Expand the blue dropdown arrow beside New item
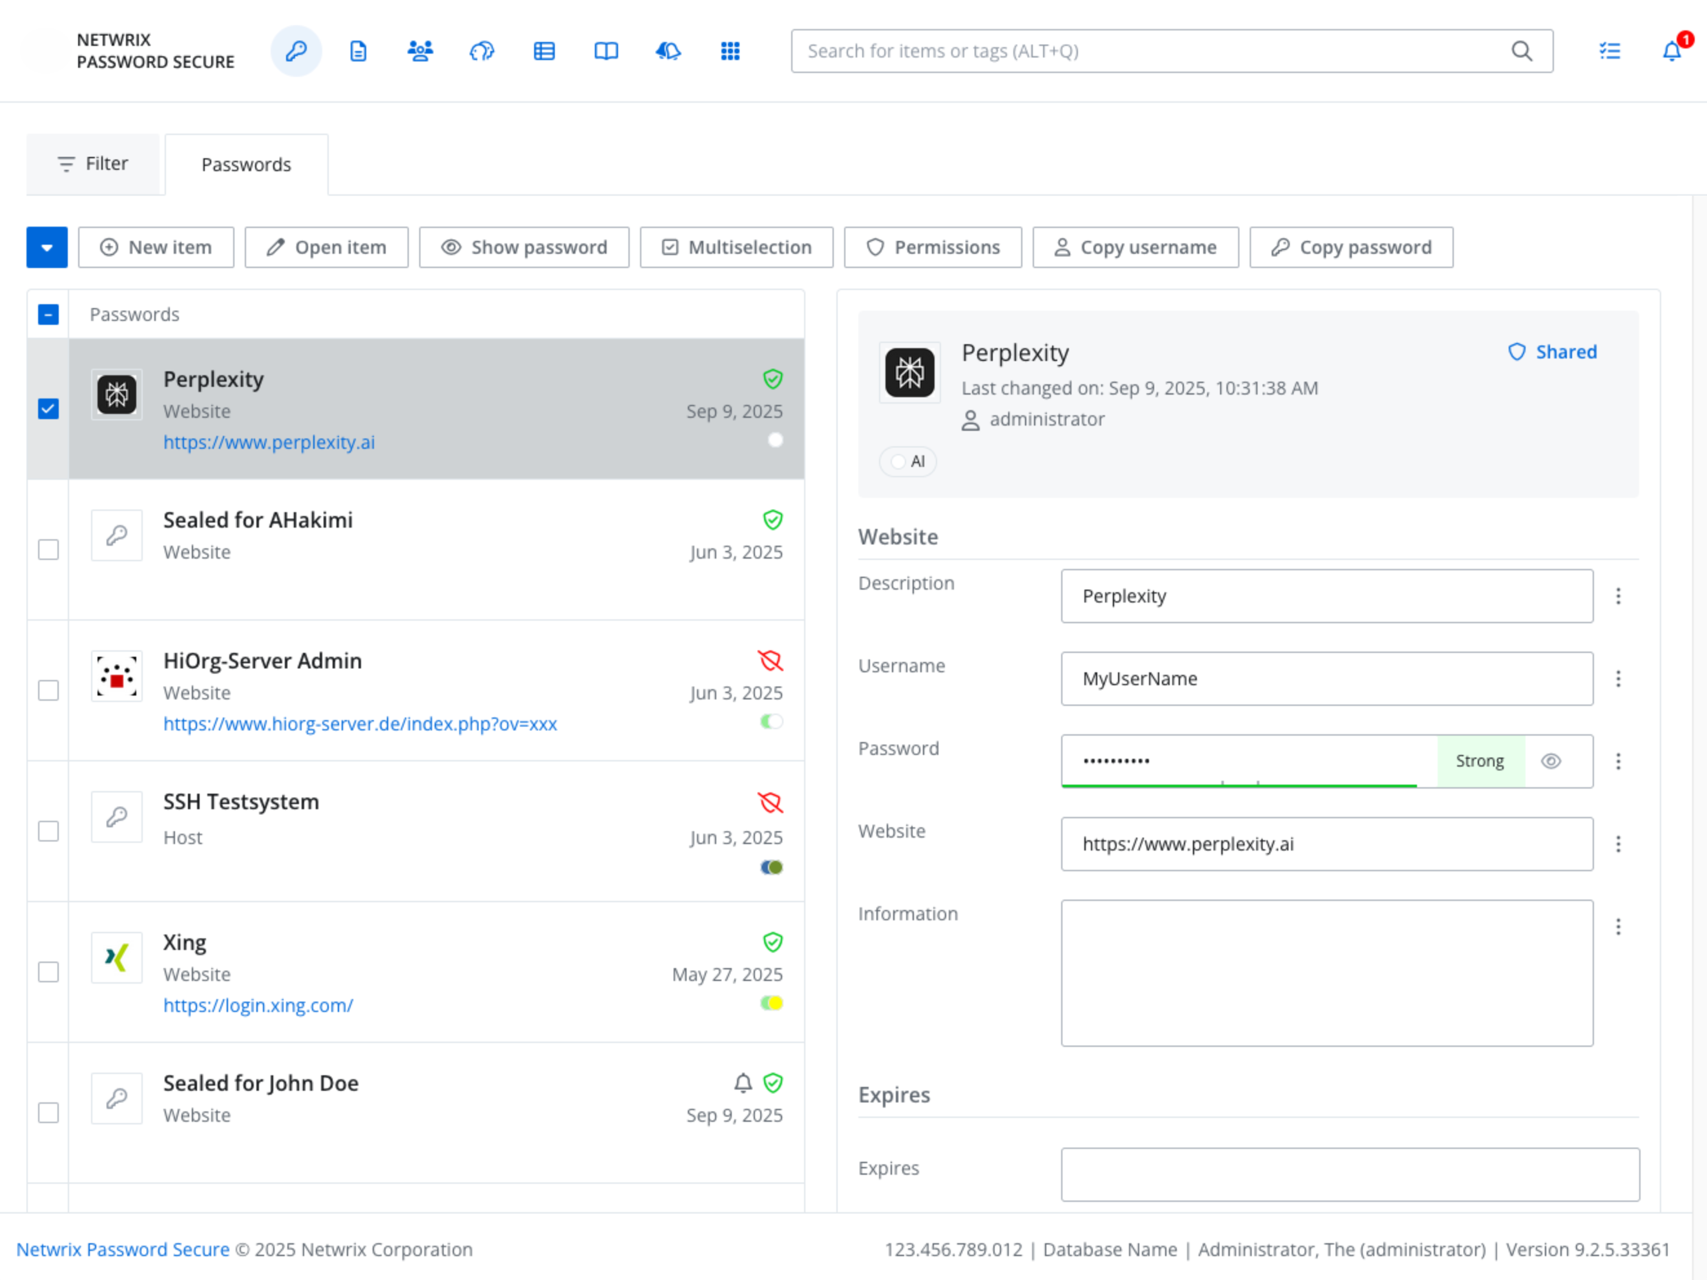1707x1280 pixels. tap(47, 247)
